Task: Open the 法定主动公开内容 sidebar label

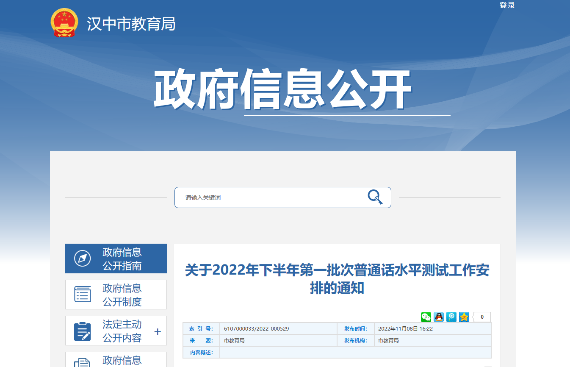Action: (122, 331)
